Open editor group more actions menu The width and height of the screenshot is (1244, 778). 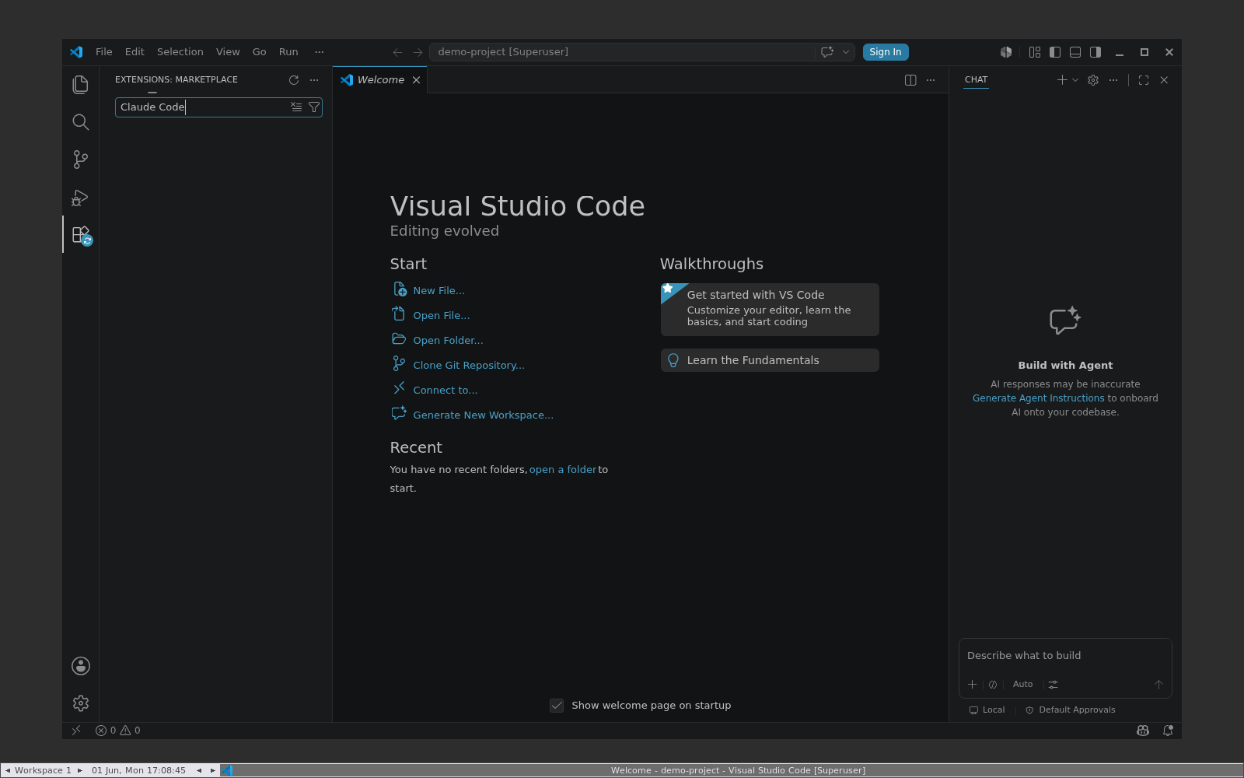click(931, 80)
